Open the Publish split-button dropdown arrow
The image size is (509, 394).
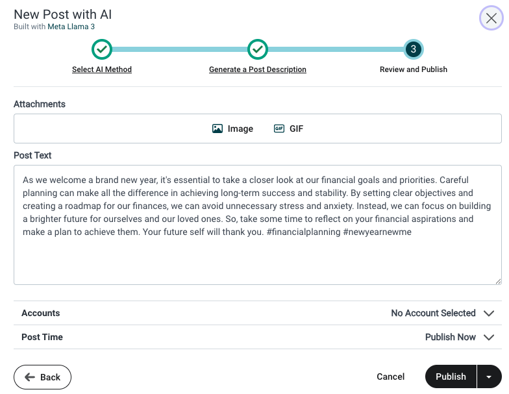coord(489,377)
